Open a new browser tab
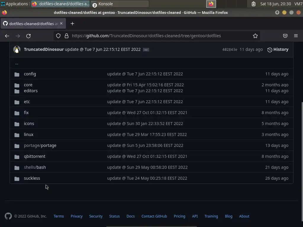 coord(72,24)
